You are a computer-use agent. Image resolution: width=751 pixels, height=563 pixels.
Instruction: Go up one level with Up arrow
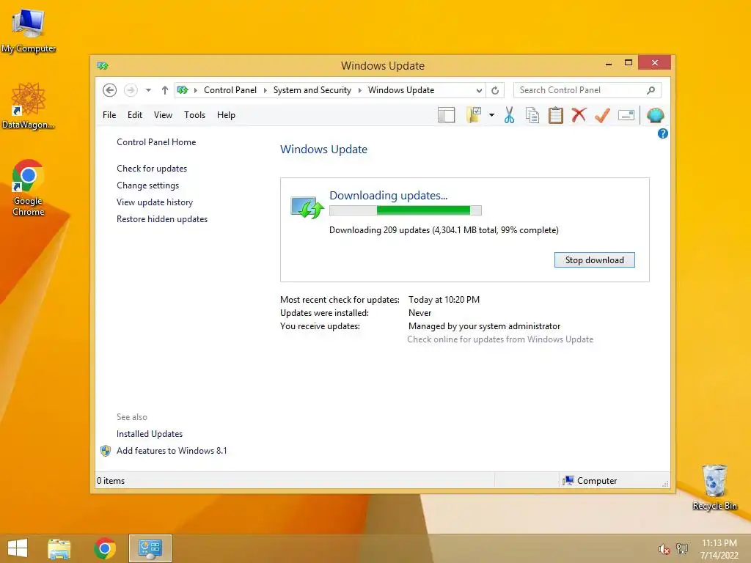pos(165,90)
